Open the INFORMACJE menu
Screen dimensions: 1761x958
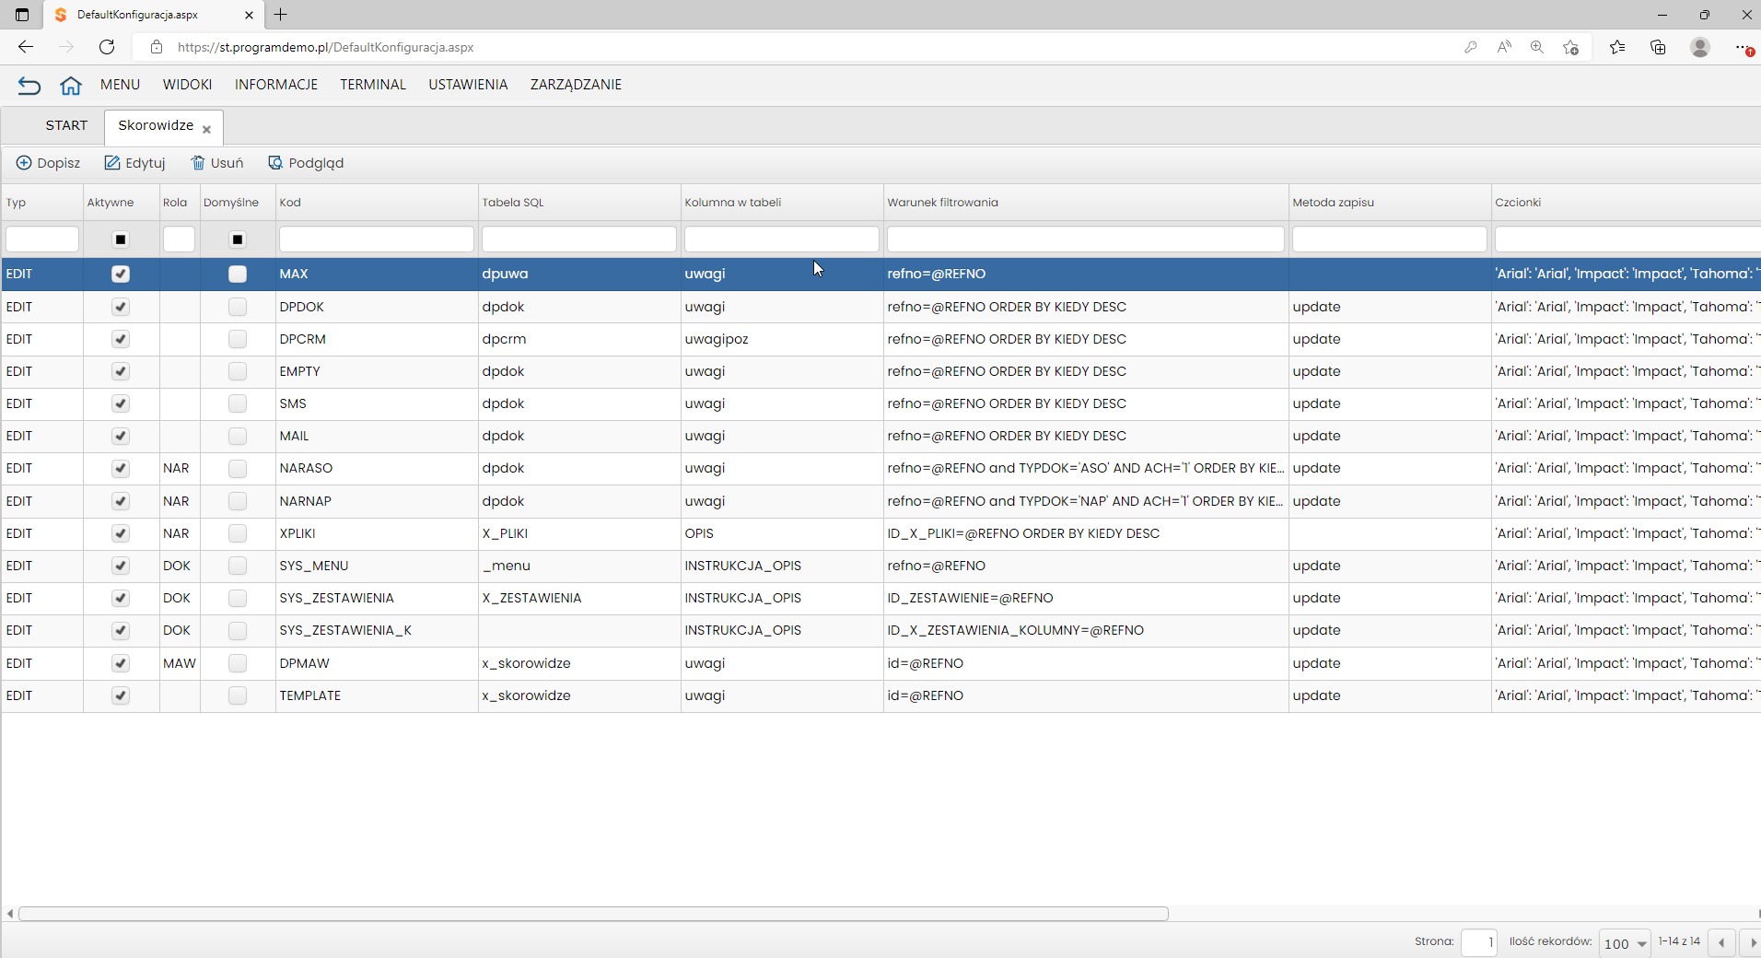(x=276, y=85)
